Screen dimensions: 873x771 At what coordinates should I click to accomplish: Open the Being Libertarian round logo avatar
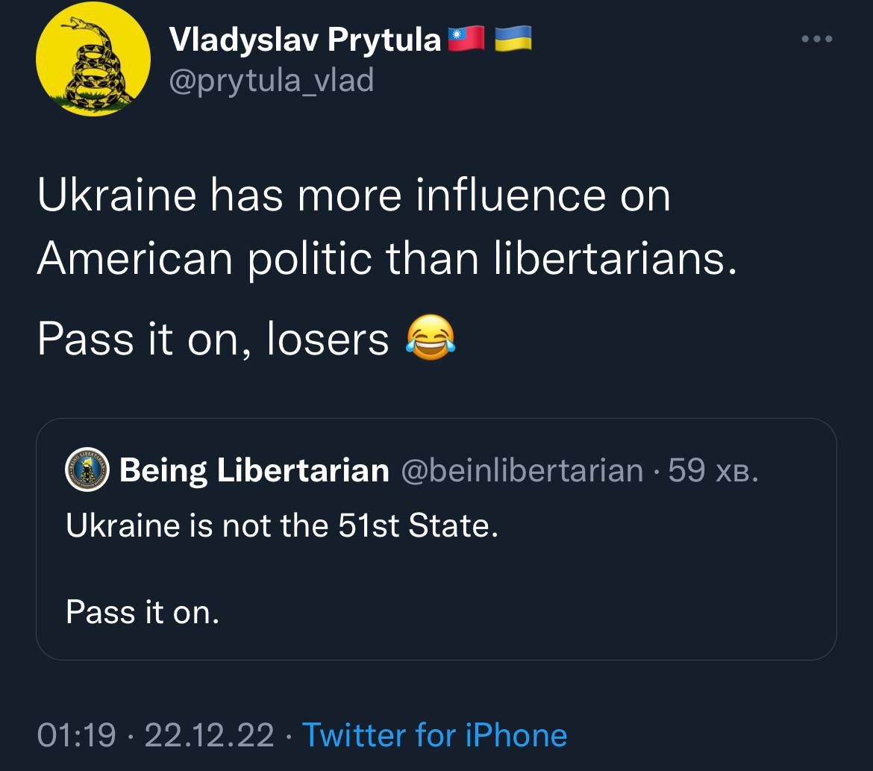(x=88, y=471)
